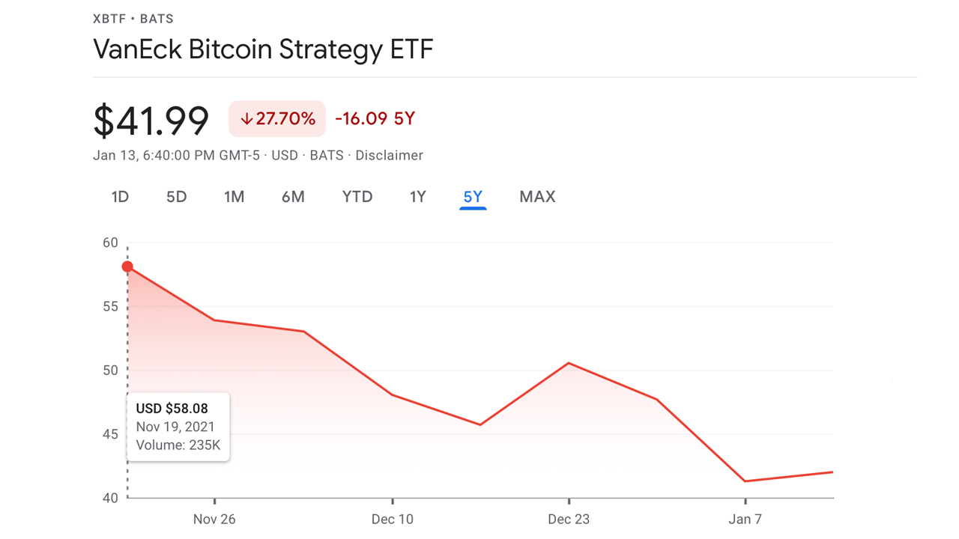The width and height of the screenshot is (959, 539).
Task: Click the USD $58.08 tooltip box
Action: coord(178,427)
